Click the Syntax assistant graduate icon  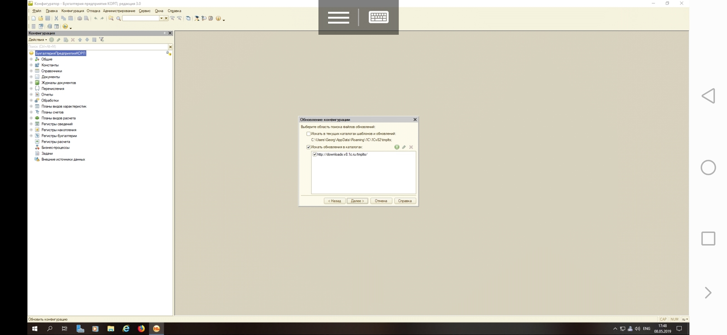[197, 19]
